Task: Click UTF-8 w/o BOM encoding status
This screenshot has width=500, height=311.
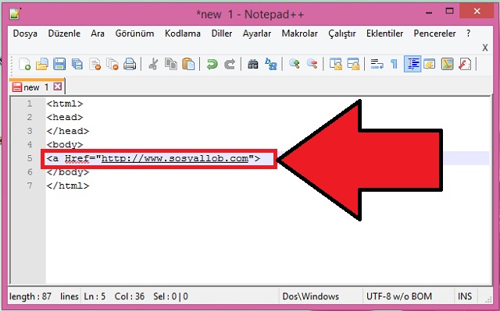Action: coord(399,296)
